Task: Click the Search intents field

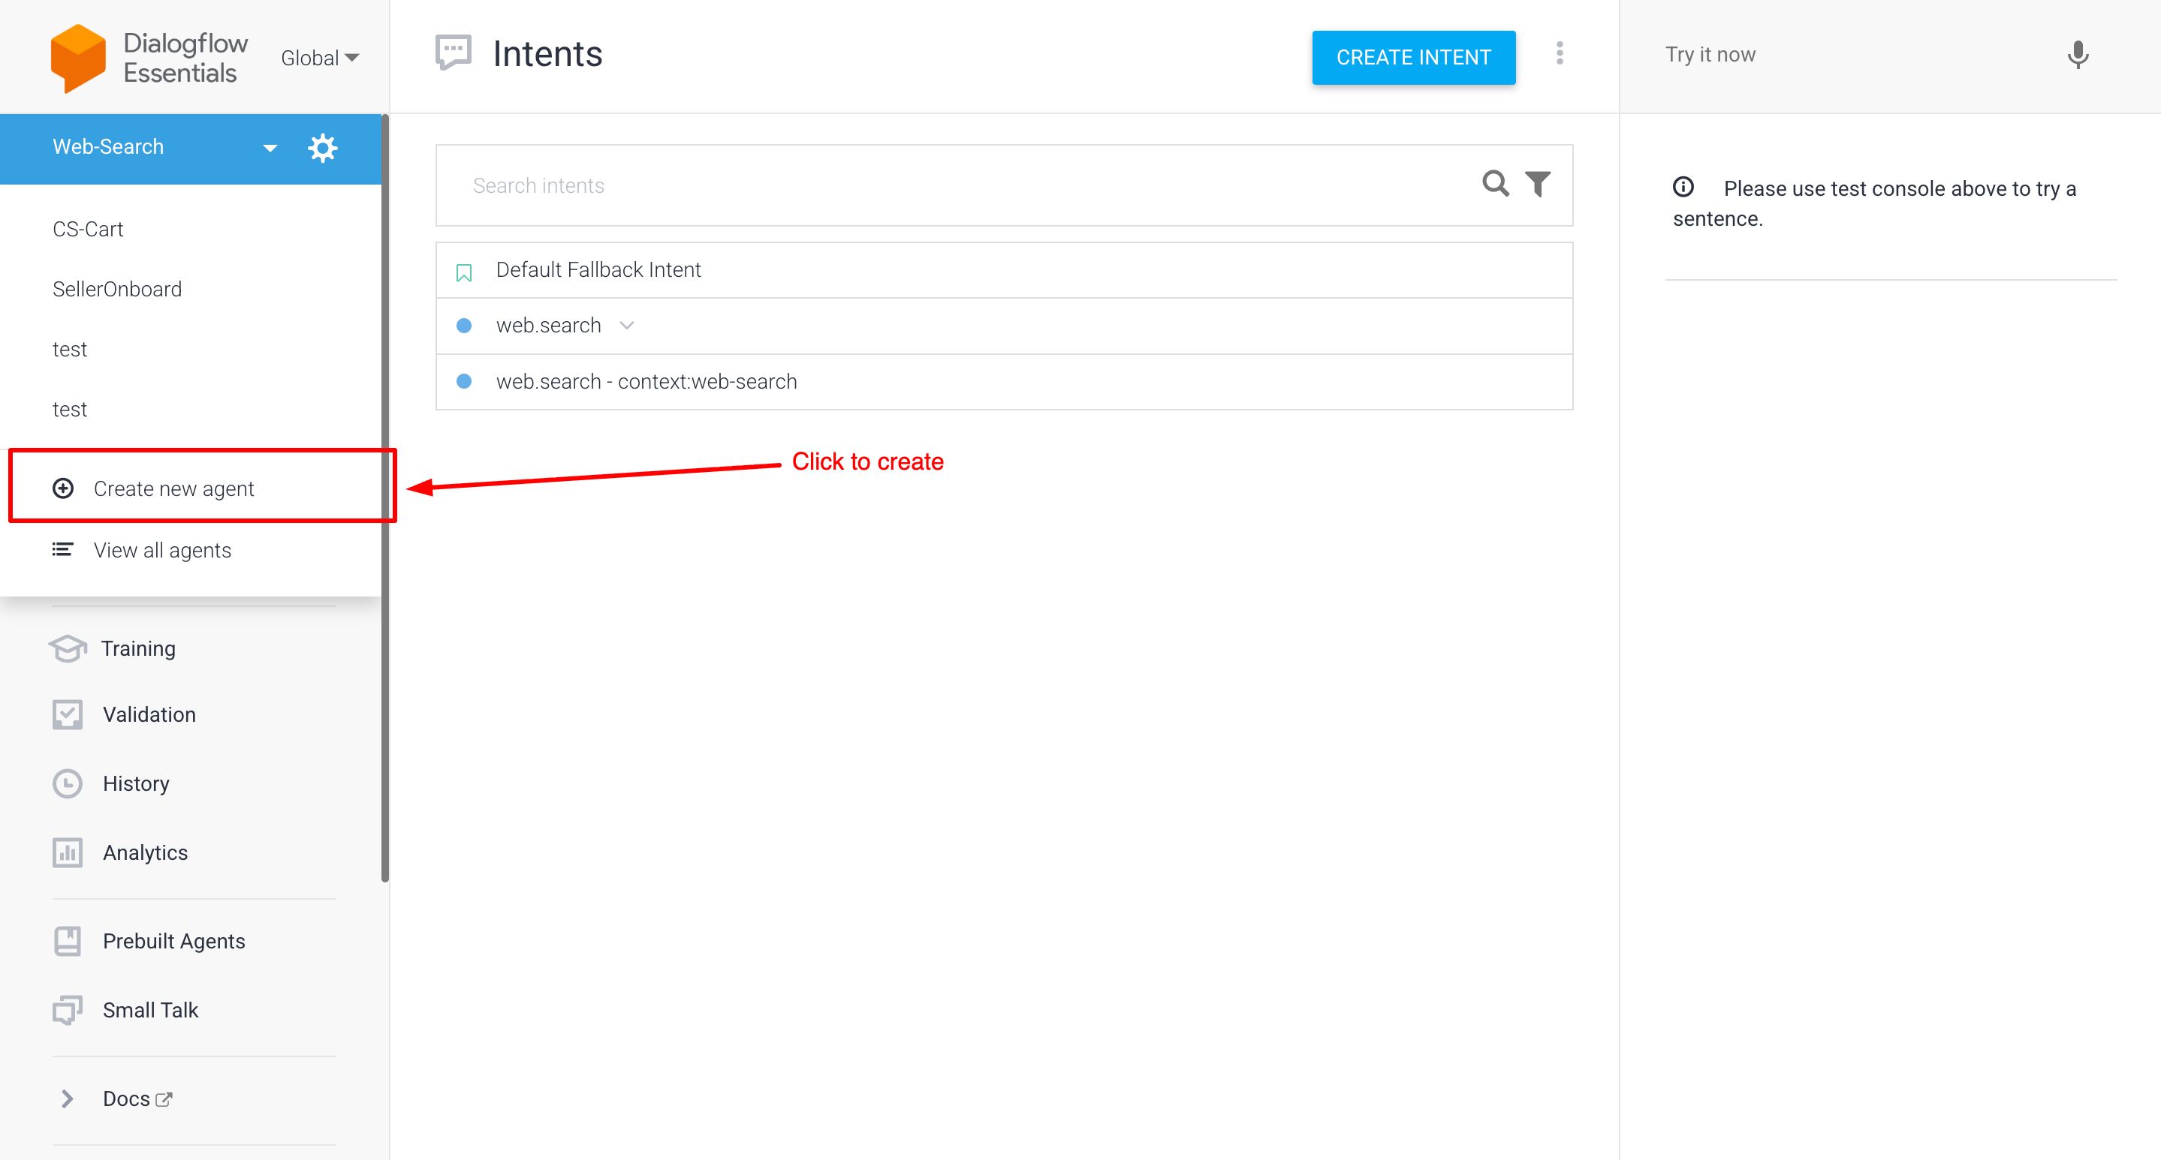Action: pos(957,185)
